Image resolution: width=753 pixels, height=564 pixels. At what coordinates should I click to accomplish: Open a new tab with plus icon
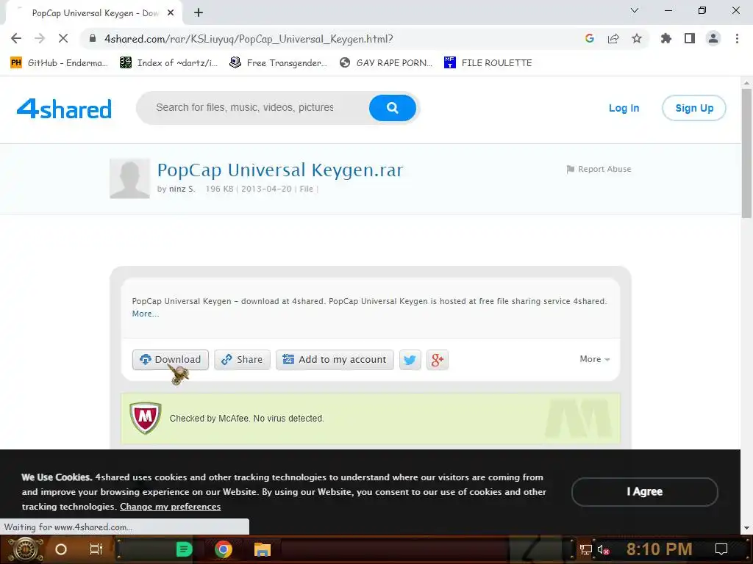point(199,13)
